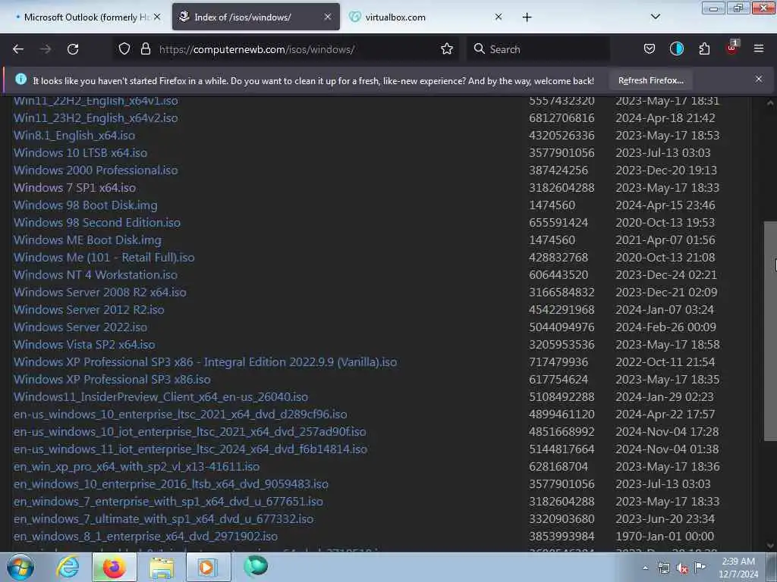Open XP Integral Edition 2022.9.9 (Vanilla).iso link
The width and height of the screenshot is (777, 582).
(205, 361)
